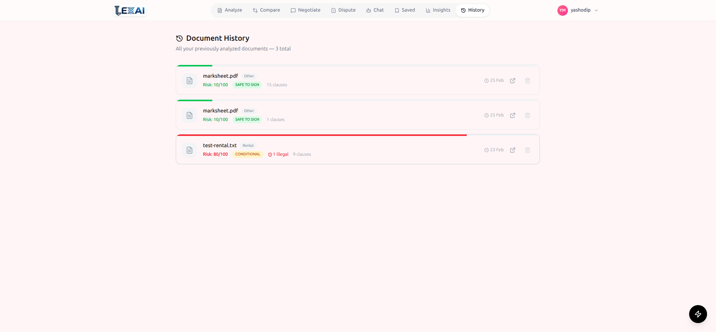Open external link for 1-clause marksheet.pdf
The image size is (716, 332).
click(x=513, y=115)
